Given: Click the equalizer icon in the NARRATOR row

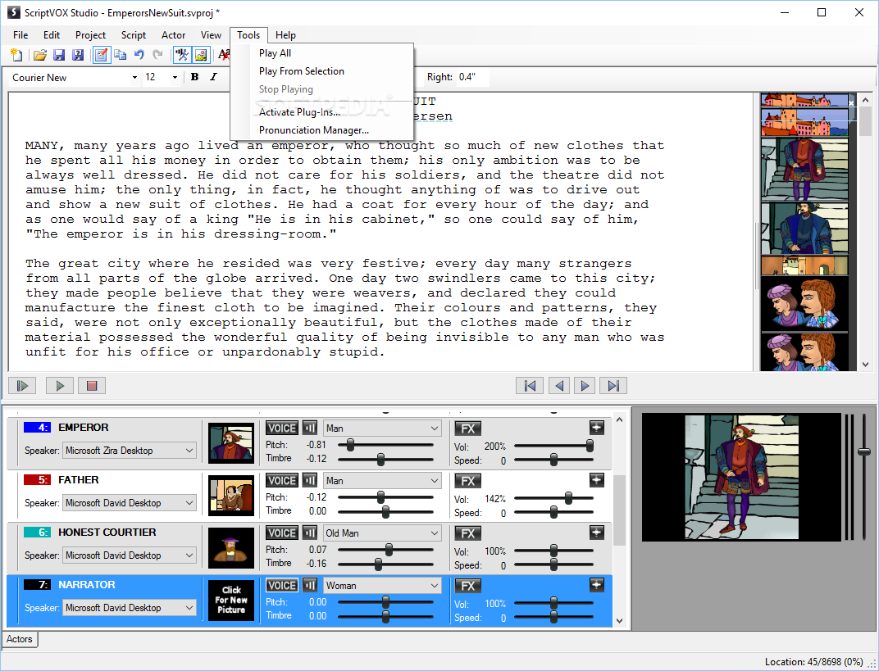Looking at the screenshot, I should (x=310, y=585).
